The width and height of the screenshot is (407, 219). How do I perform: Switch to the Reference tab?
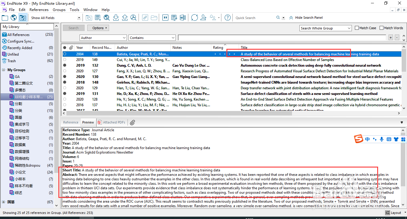(71, 122)
